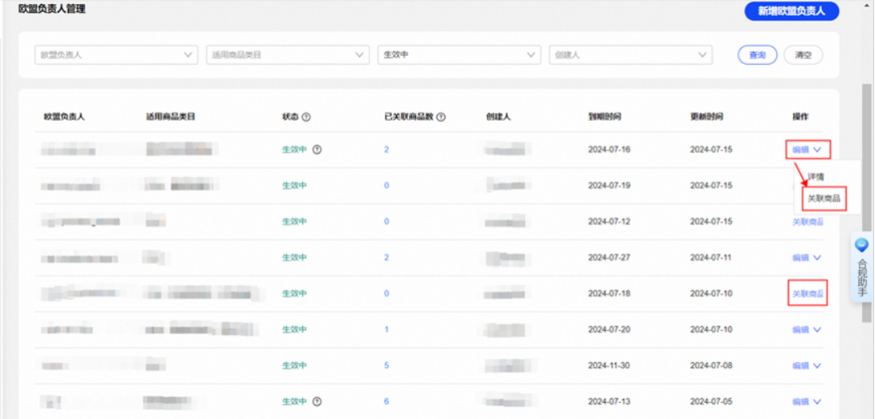Screen dimensions: 875x419
Task: Click the status help icon in the 2024-07-13 row
Action: [317, 401]
